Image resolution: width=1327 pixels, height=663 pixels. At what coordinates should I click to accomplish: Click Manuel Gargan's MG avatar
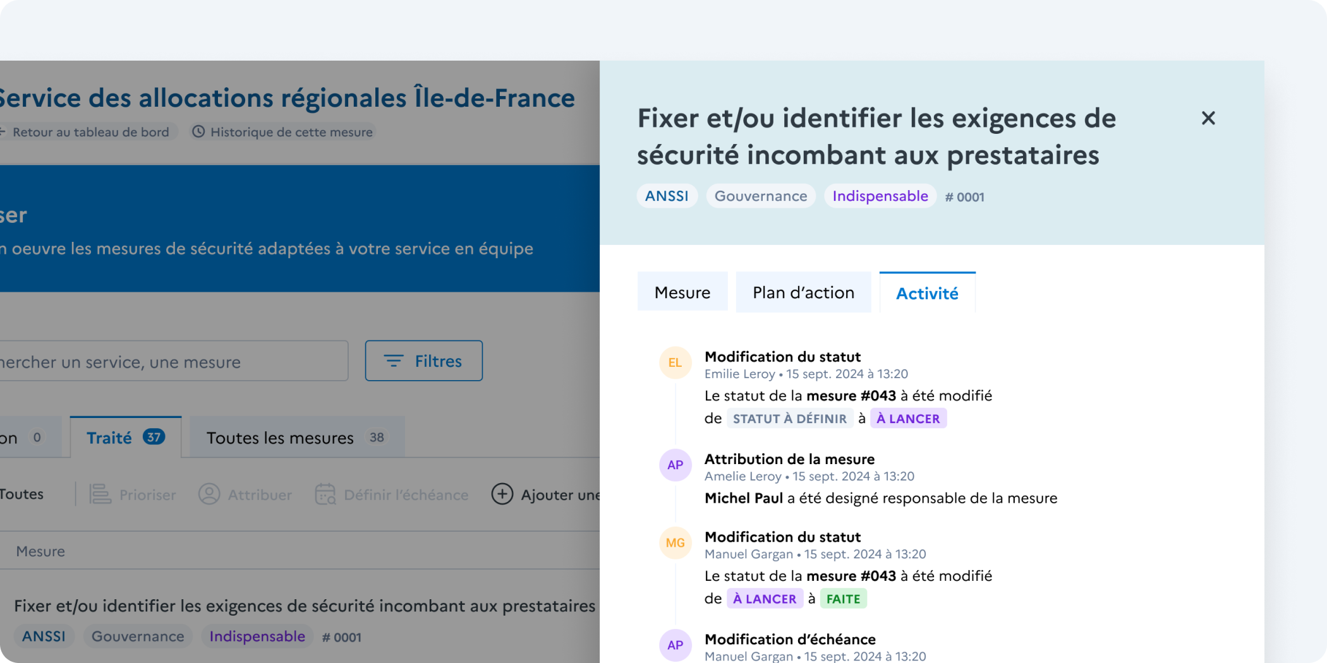click(x=675, y=543)
